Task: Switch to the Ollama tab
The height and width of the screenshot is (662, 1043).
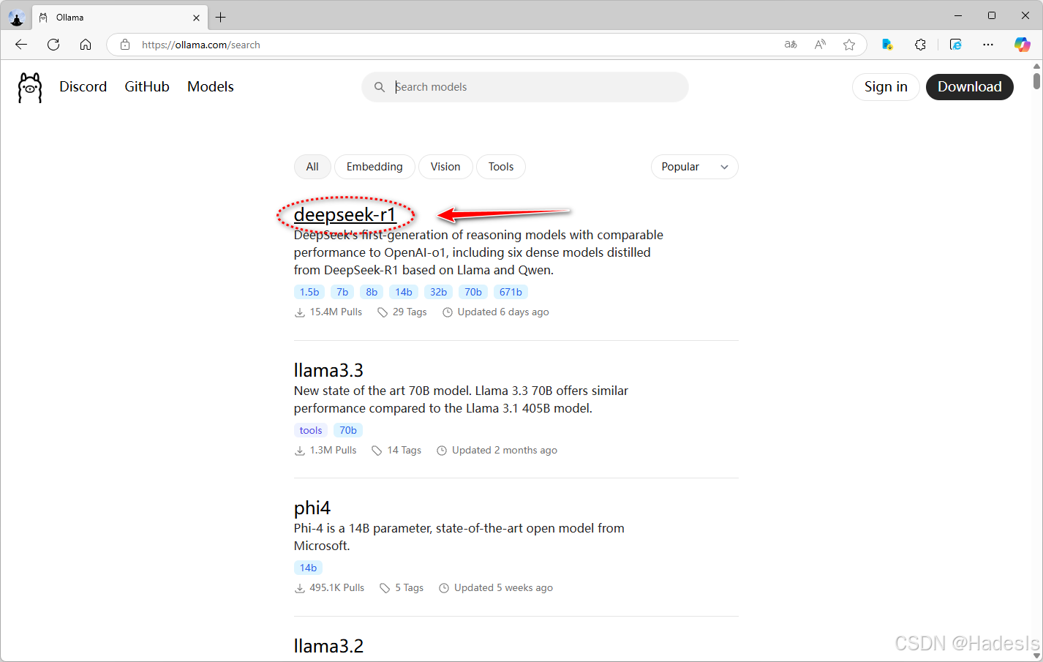Action: pyautogui.click(x=121, y=17)
